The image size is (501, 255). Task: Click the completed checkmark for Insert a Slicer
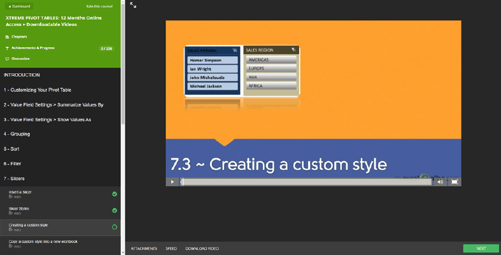[x=115, y=194]
